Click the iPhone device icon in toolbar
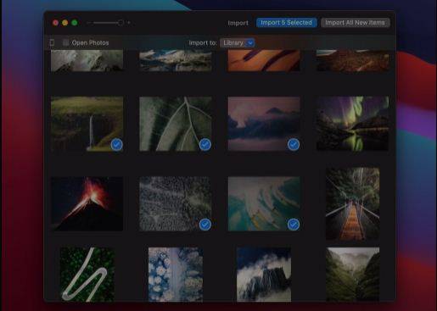 point(53,42)
